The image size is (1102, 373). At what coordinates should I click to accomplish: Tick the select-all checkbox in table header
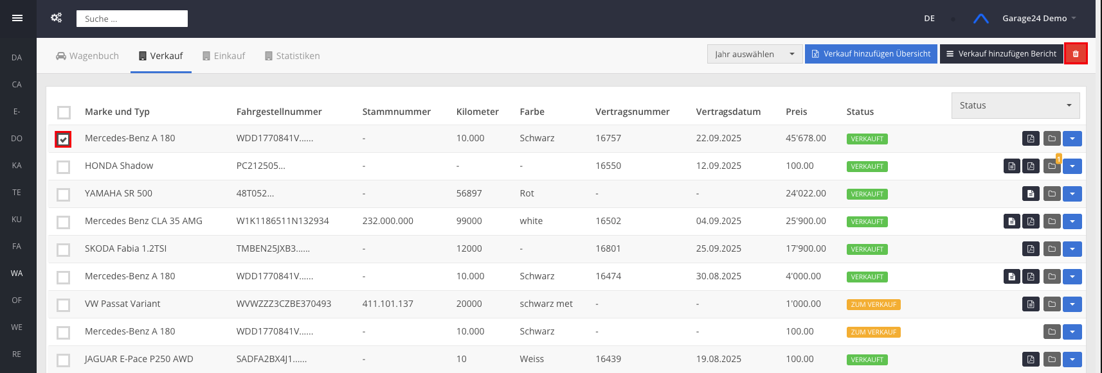coord(64,112)
